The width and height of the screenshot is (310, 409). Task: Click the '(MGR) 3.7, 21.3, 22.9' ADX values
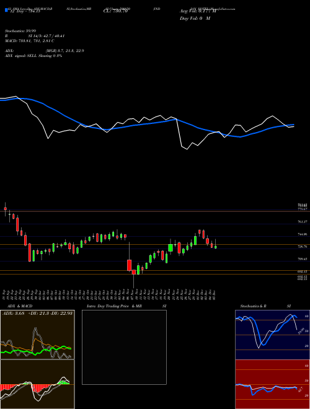tap(64, 51)
